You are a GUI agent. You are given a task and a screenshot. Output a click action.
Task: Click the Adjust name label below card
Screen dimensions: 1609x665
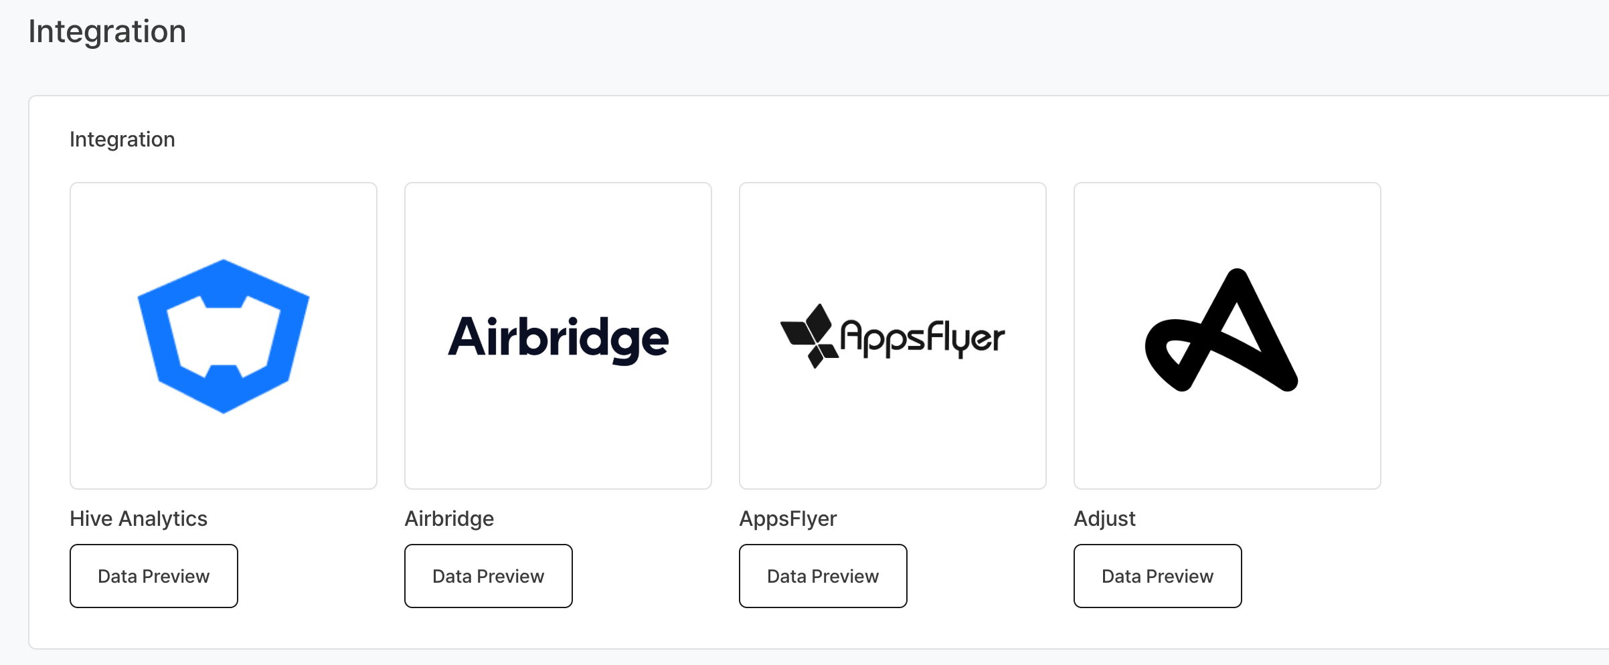tap(1104, 518)
